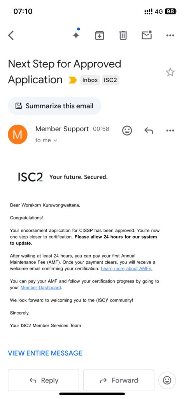Viewport: 184px width, 399px height.
Task: Add emoji reaction next to sender name
Action: [x=127, y=131]
